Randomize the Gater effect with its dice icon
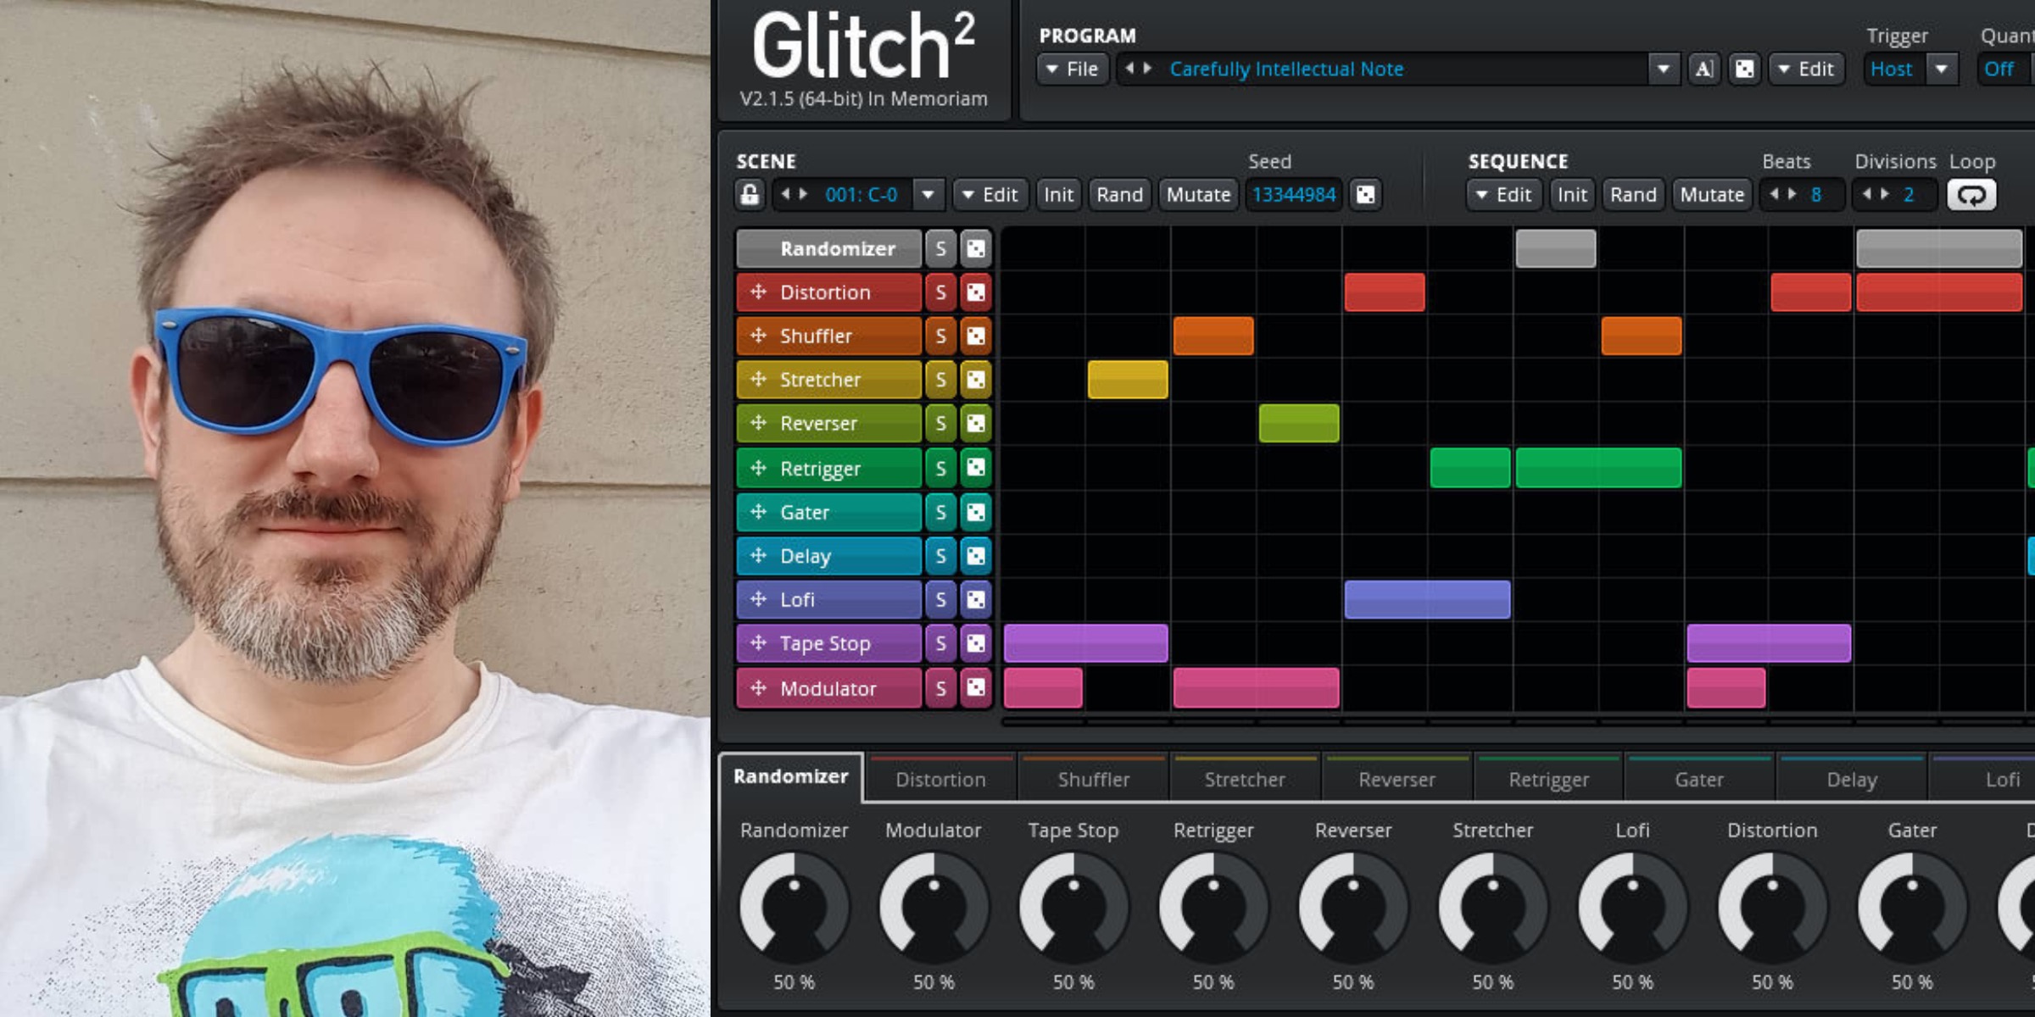2035x1017 pixels. tap(976, 512)
